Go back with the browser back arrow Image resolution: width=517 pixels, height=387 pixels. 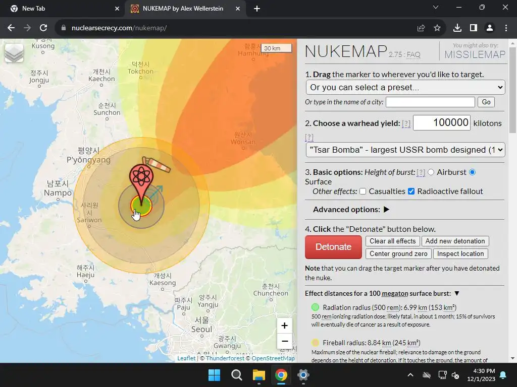point(11,28)
